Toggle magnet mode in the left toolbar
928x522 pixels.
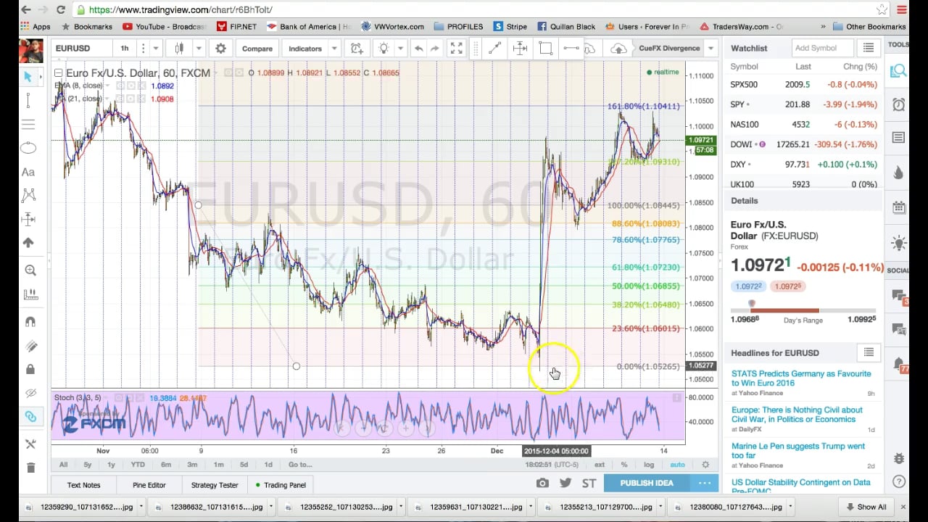coord(30,322)
